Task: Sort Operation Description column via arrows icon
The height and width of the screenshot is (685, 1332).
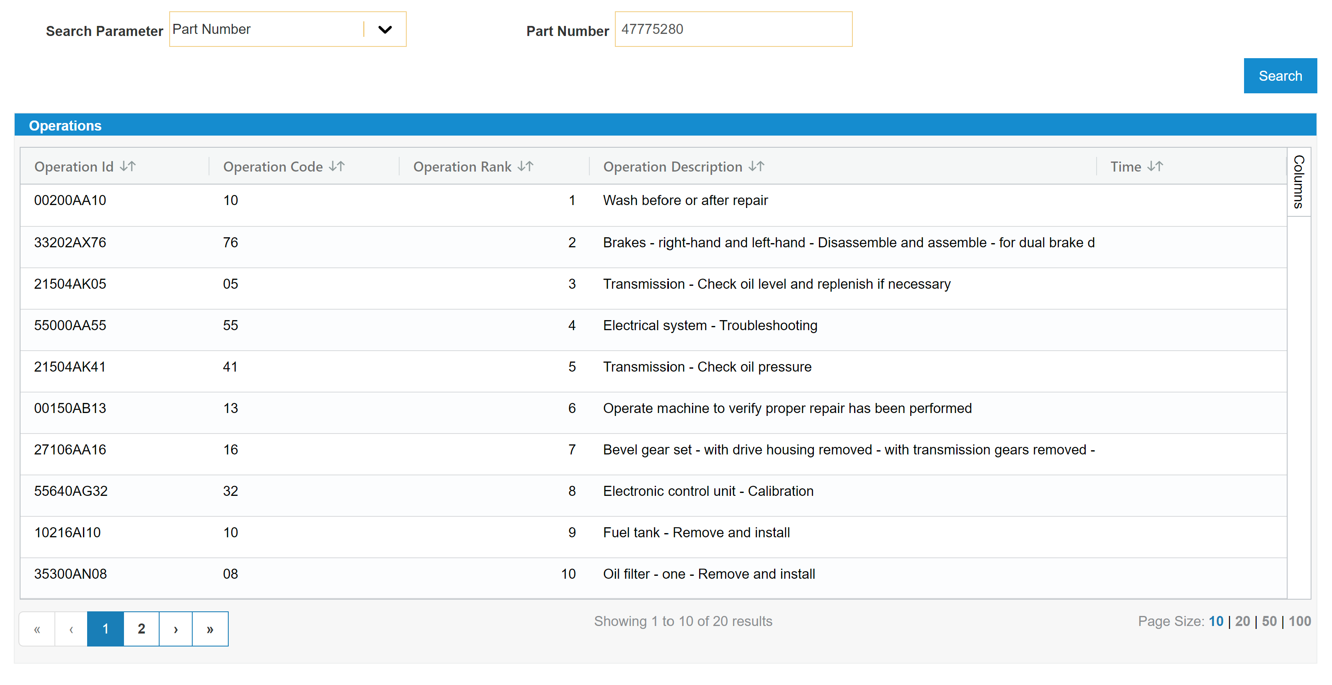Action: tap(756, 167)
